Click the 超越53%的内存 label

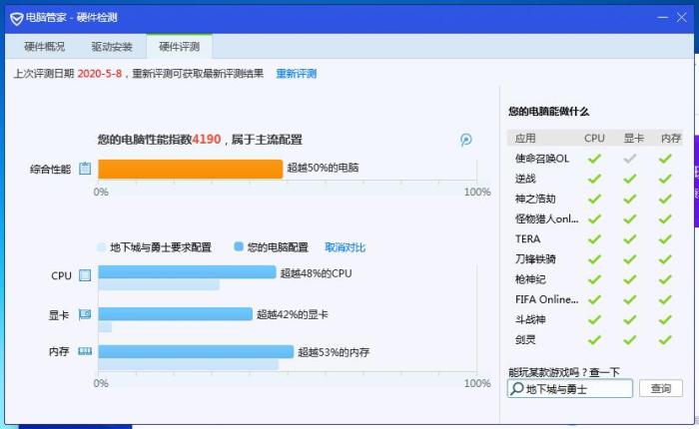334,352
